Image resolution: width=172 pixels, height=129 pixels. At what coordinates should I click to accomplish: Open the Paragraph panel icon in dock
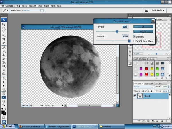(x=130, y=56)
